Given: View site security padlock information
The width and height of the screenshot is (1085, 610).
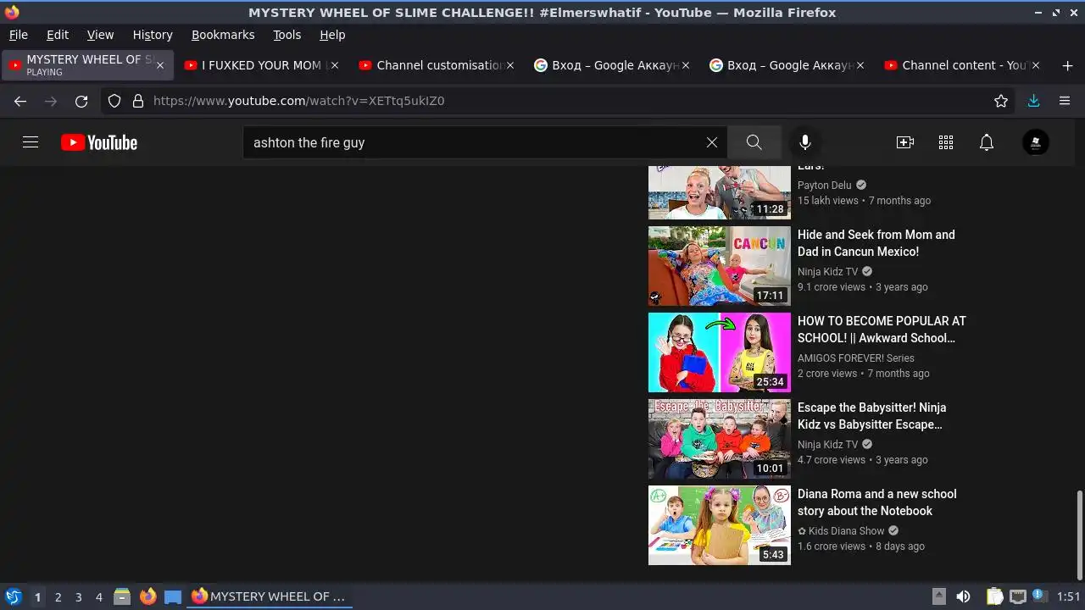Looking at the screenshot, I should [x=138, y=101].
